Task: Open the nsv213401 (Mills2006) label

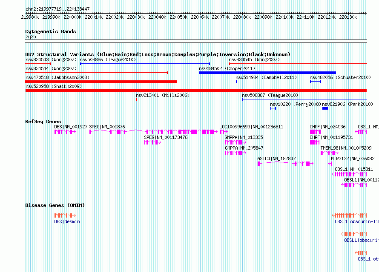Action: pos(163,95)
